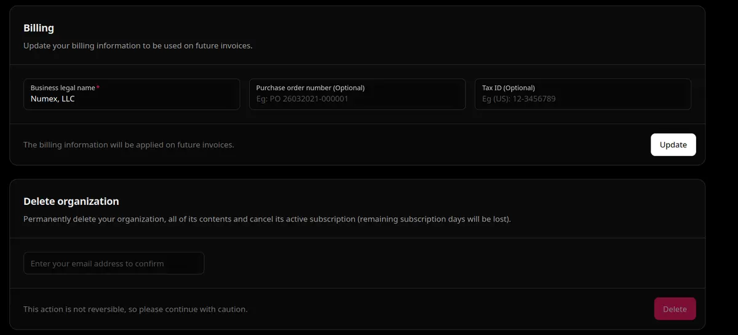Click the 'Update your billing information' description
738x335 pixels.
(138, 46)
